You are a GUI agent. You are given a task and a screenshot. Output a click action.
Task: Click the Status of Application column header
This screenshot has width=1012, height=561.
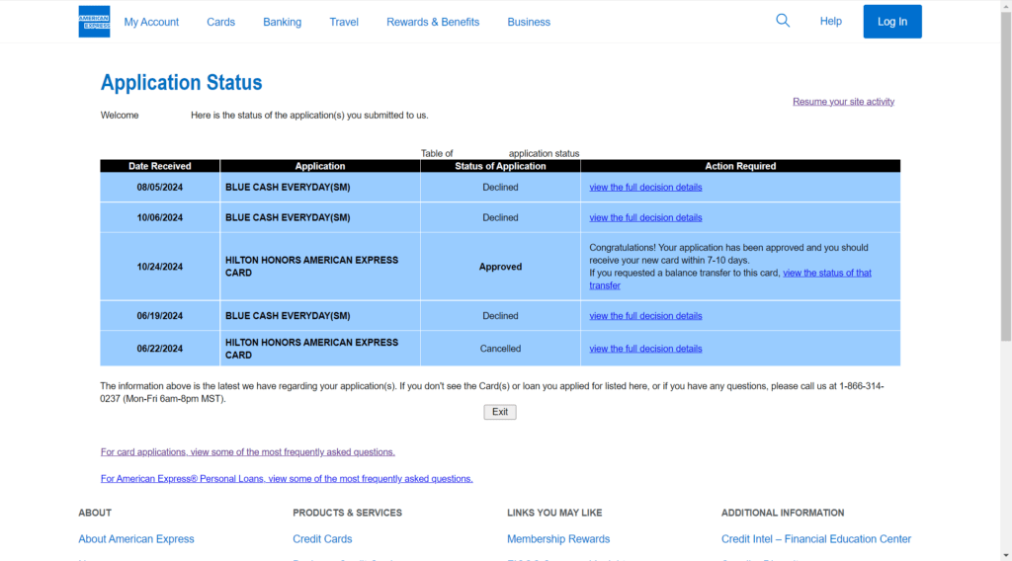(x=500, y=166)
